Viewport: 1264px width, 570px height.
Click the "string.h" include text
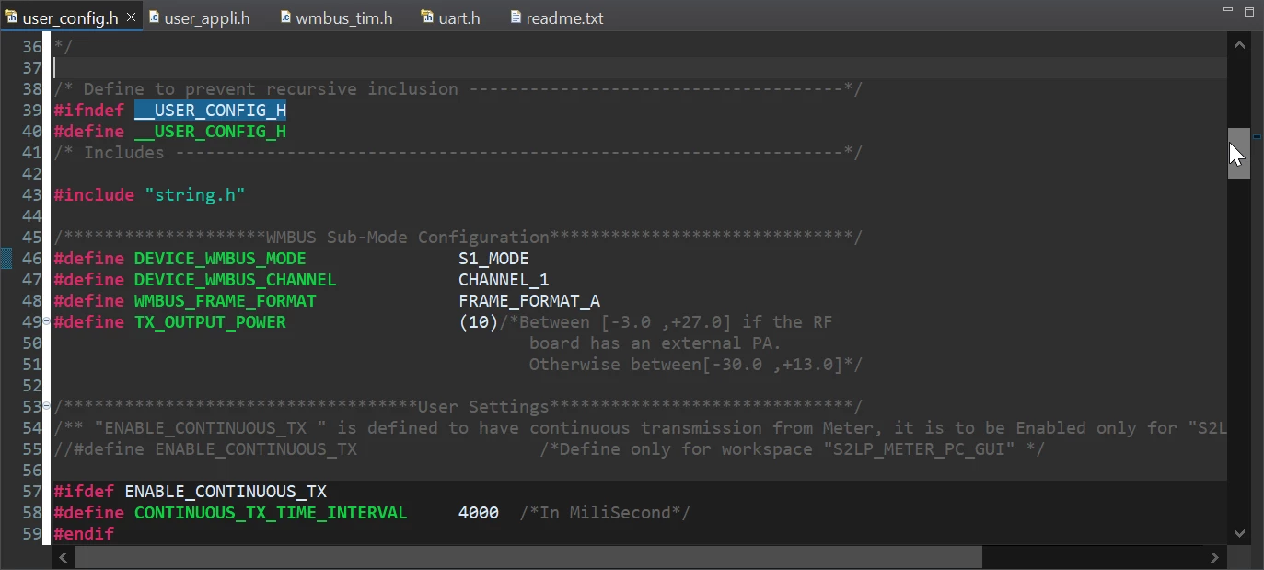(194, 195)
